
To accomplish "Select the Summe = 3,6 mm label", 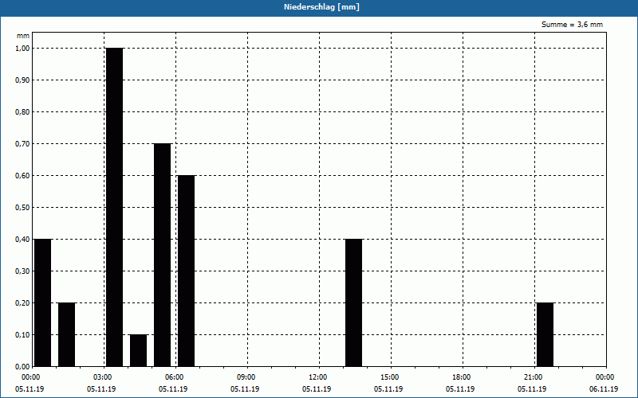I will [572, 25].
